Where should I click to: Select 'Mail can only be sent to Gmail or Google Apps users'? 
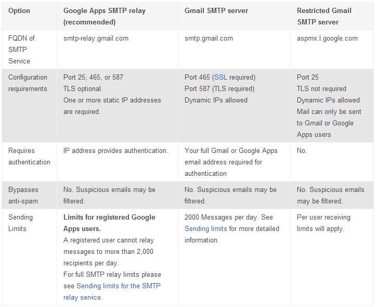329,123
